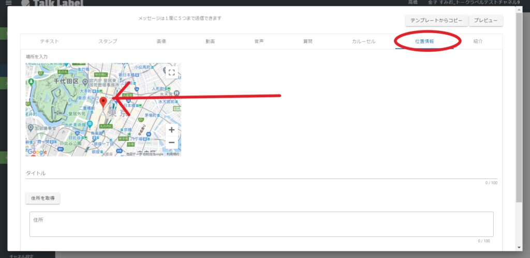Switch to the スタンプ tab
The image size is (530, 258).
108,41
